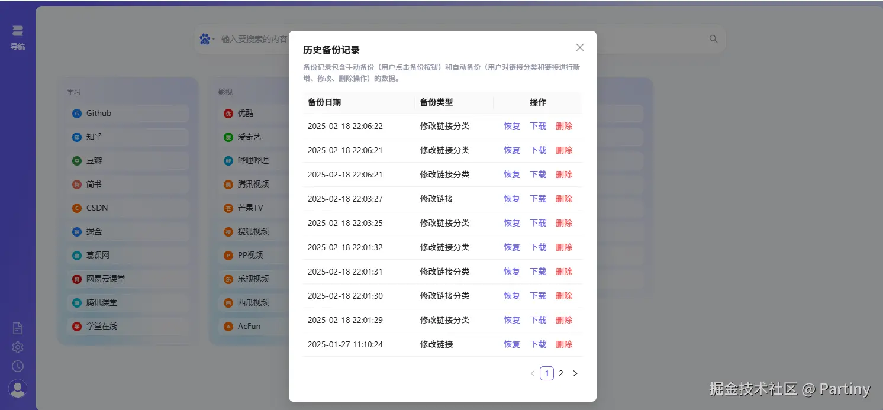The width and height of the screenshot is (883, 410).
Task: Click the Github site icon
Action: point(78,113)
